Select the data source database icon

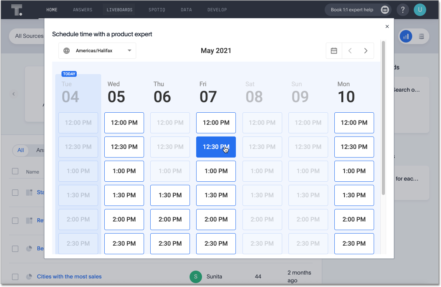tap(422, 36)
